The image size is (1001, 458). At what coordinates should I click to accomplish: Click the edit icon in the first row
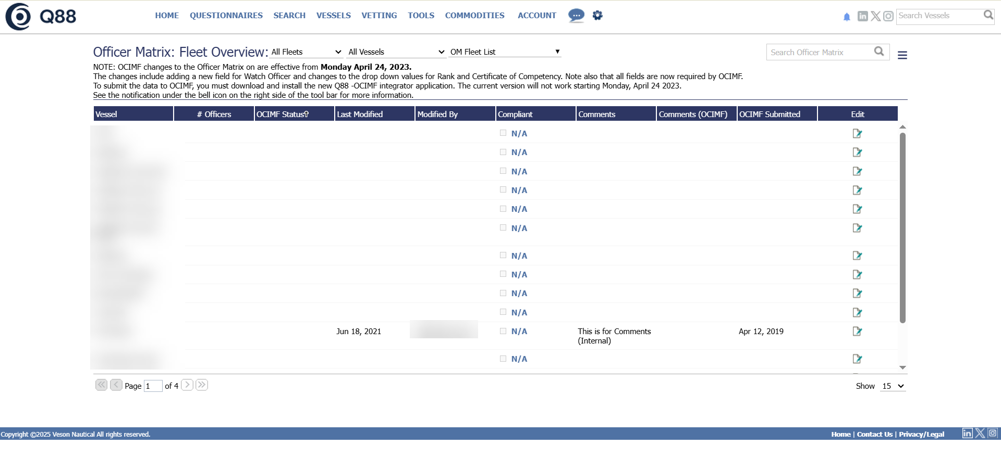[x=857, y=134]
